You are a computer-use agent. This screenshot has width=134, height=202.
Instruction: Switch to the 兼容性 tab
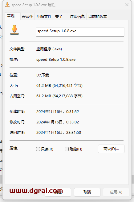[x=27, y=17]
